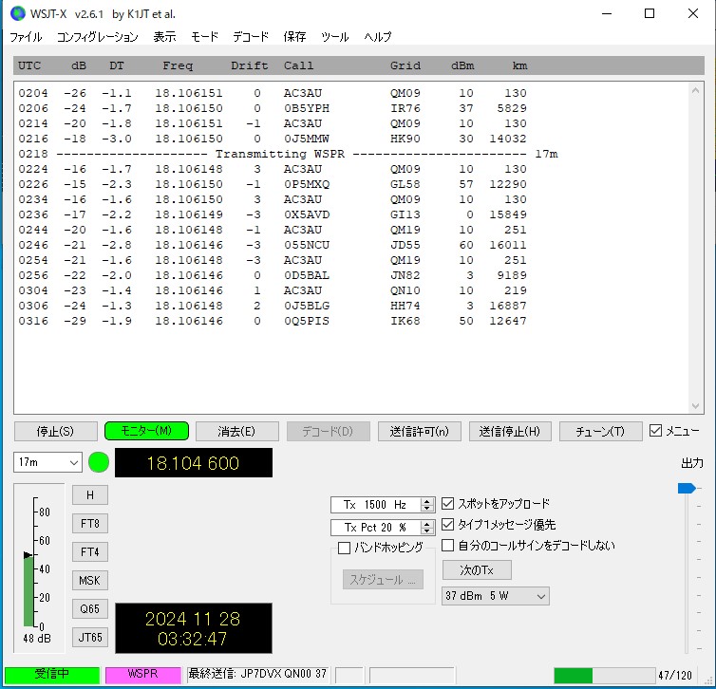Click the 0304 row with grid QN10
Screen dimensions: 716x689
pyautogui.click(x=273, y=290)
